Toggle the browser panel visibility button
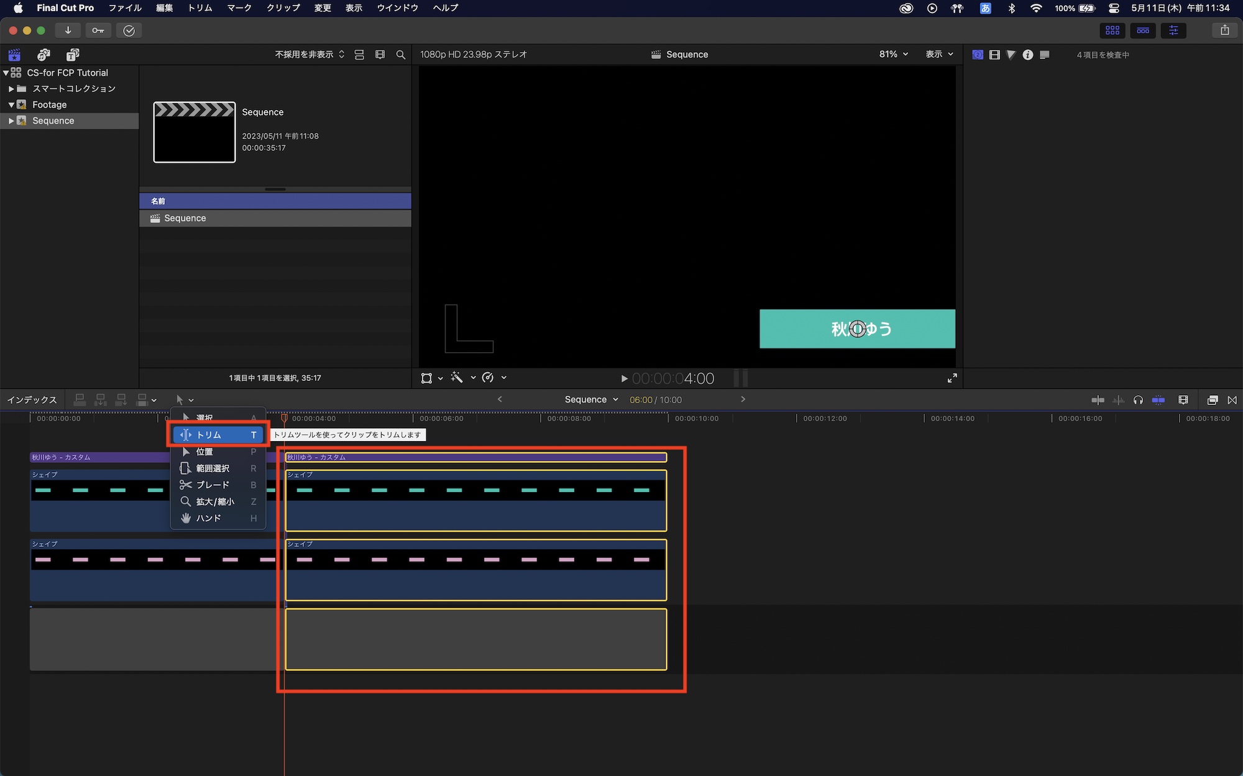This screenshot has width=1243, height=776. (1112, 30)
